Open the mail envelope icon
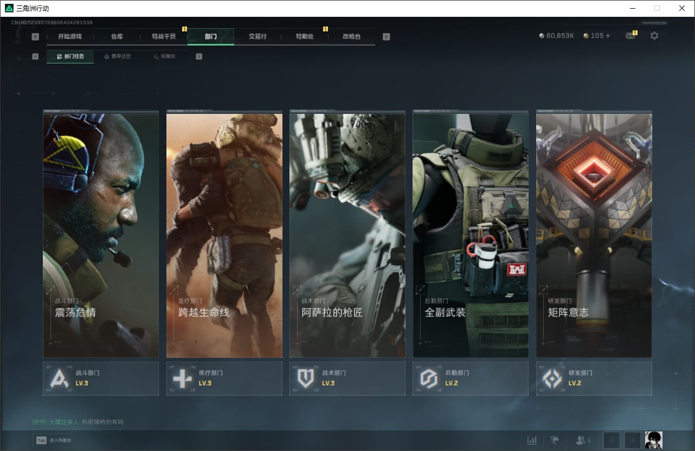Viewport: 695px width, 451px height. [630, 36]
